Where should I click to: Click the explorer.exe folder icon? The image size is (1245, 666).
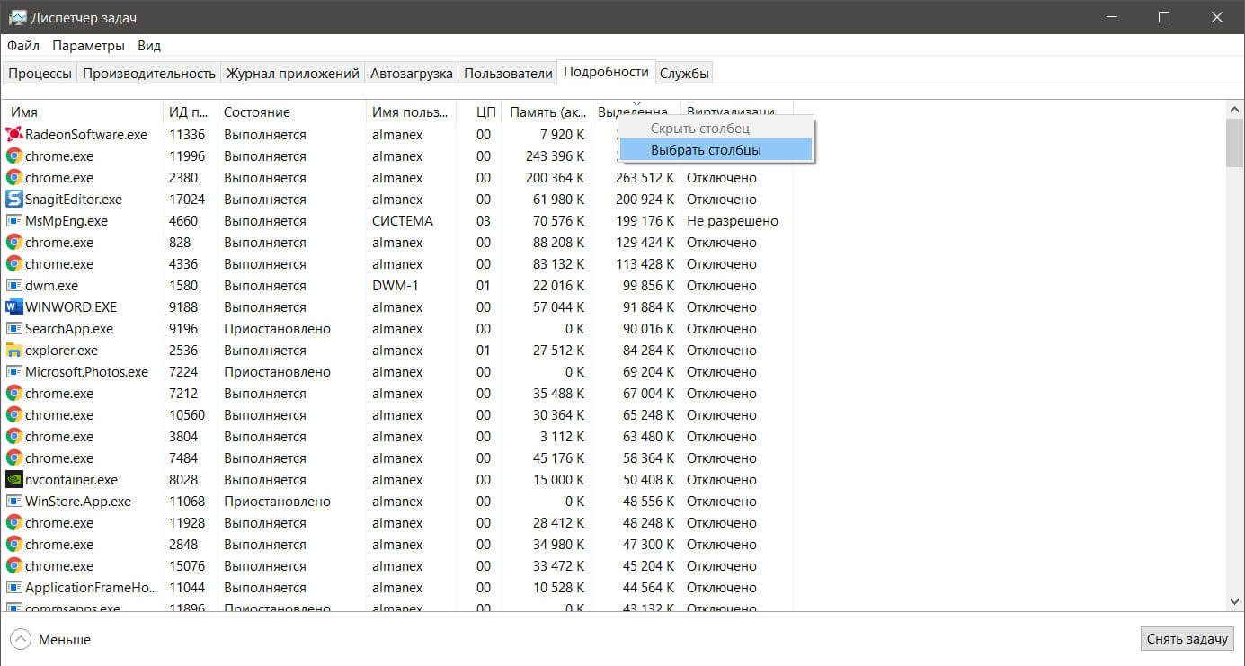[x=14, y=351]
